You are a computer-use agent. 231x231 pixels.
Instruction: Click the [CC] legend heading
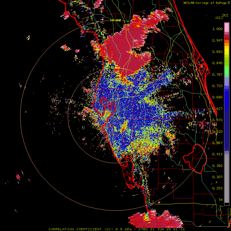(x=219, y=18)
